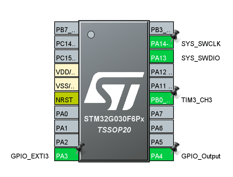Click pin PA0
233x177 pixels.
66,112
